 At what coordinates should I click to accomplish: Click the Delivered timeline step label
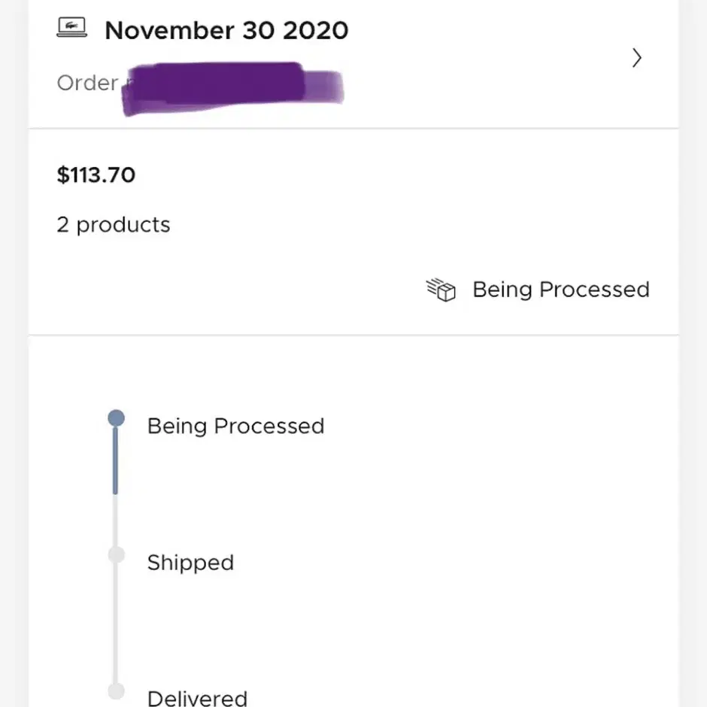pos(198,698)
